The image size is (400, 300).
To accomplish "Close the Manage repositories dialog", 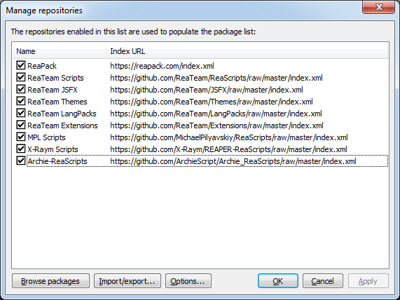I will tap(378, 7).
